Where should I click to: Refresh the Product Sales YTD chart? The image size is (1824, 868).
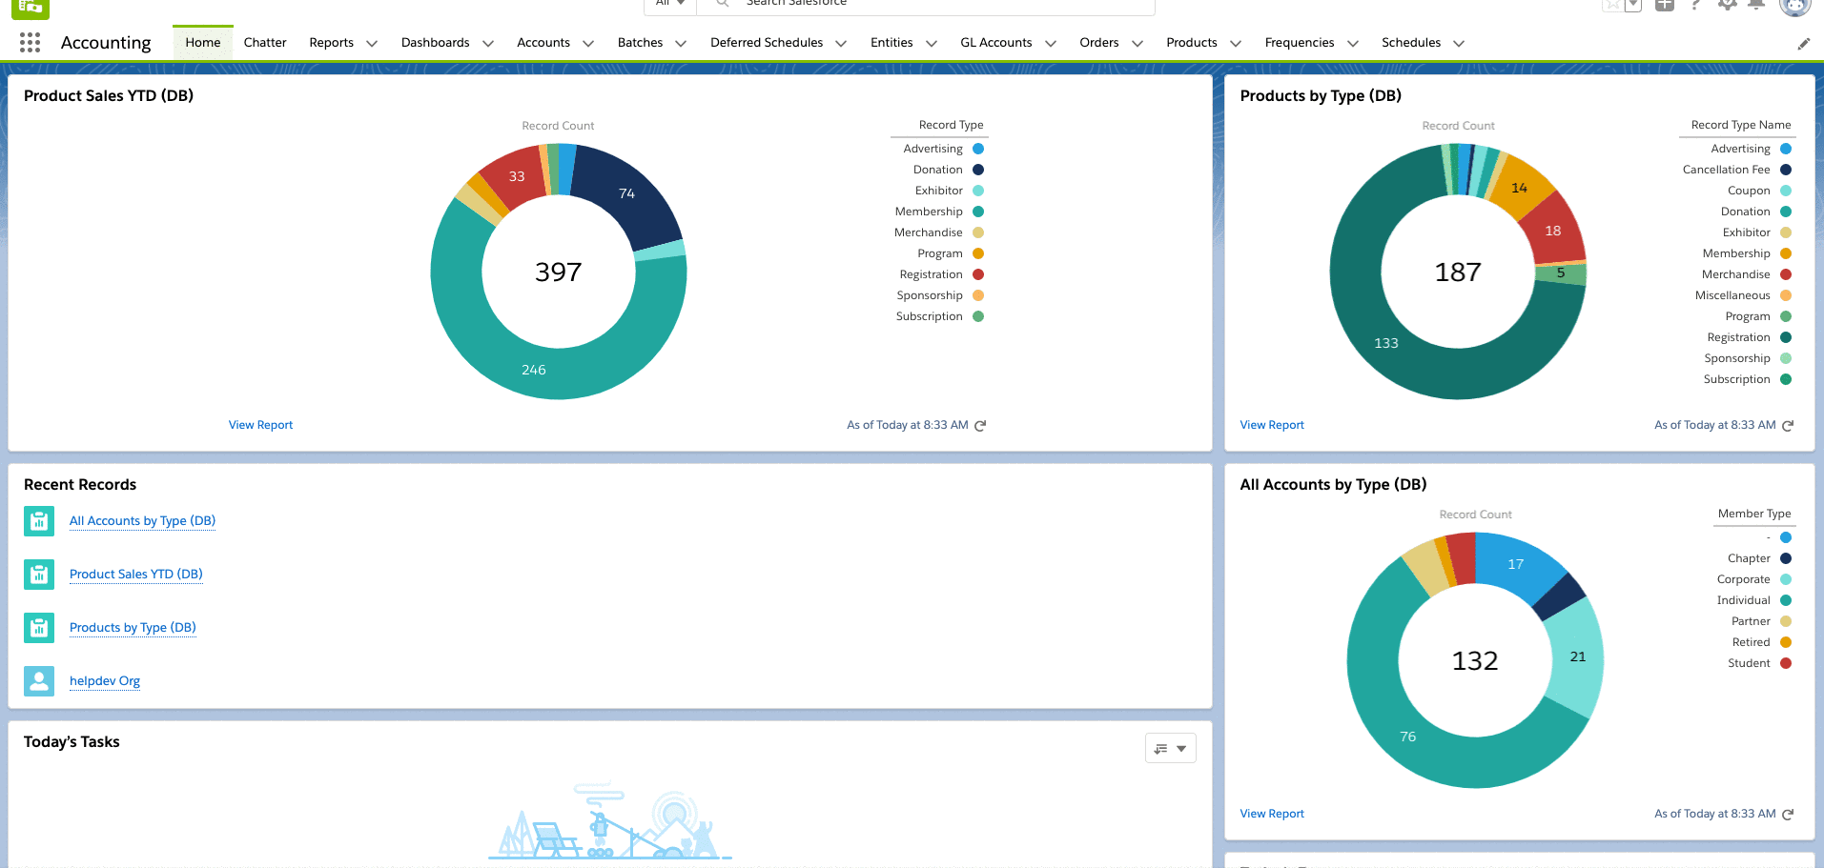pos(980,426)
